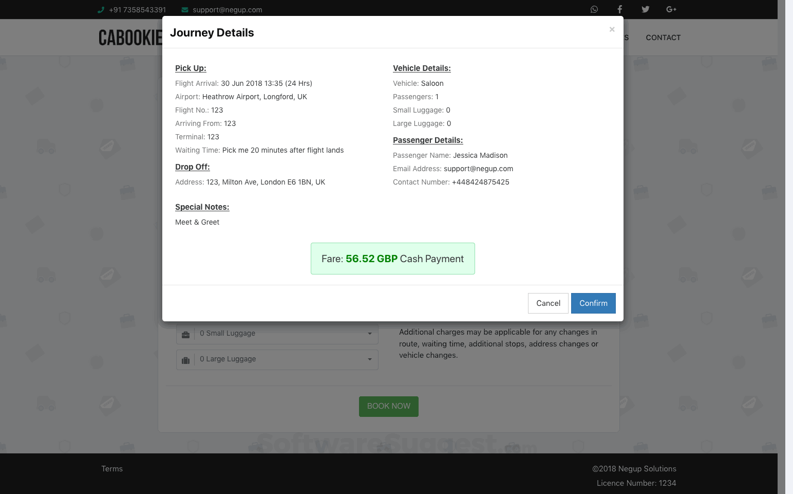This screenshot has width=793, height=494.
Task: Close the Journey Details dialog with X
Action: (612, 29)
